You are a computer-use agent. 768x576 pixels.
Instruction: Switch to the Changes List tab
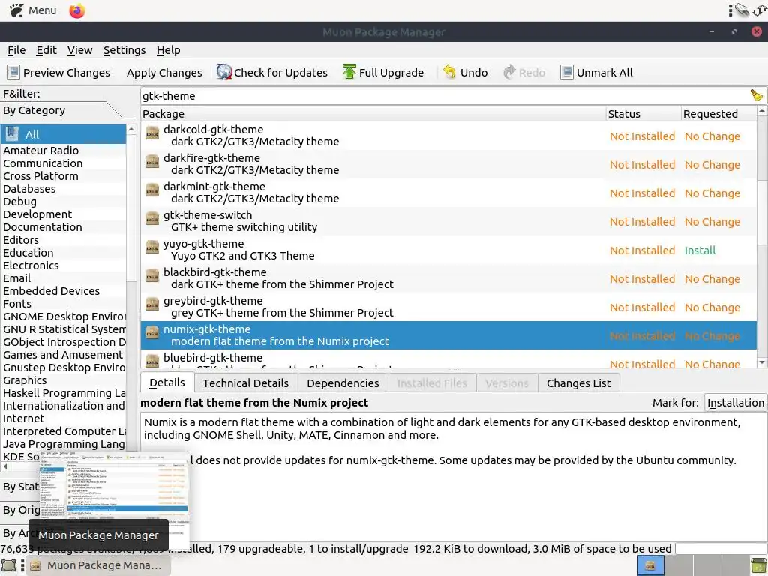(578, 383)
